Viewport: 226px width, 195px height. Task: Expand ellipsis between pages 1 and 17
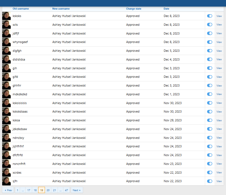[x=23, y=190]
